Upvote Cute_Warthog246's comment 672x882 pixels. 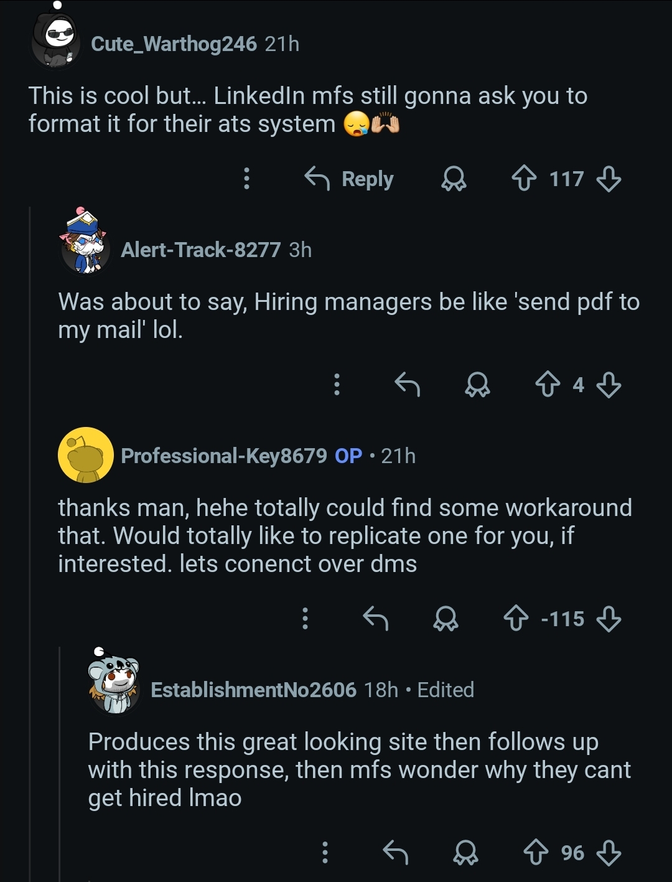[524, 179]
